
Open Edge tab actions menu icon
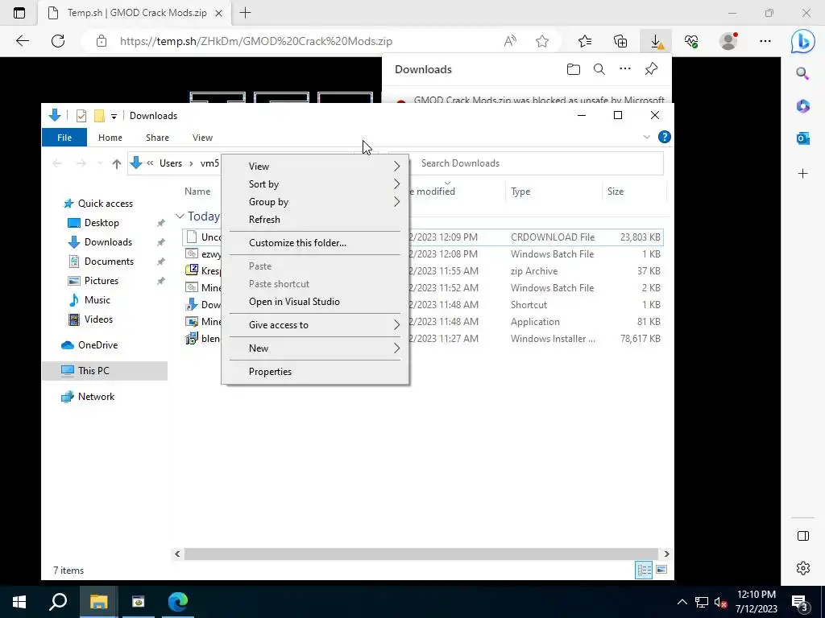19,13
